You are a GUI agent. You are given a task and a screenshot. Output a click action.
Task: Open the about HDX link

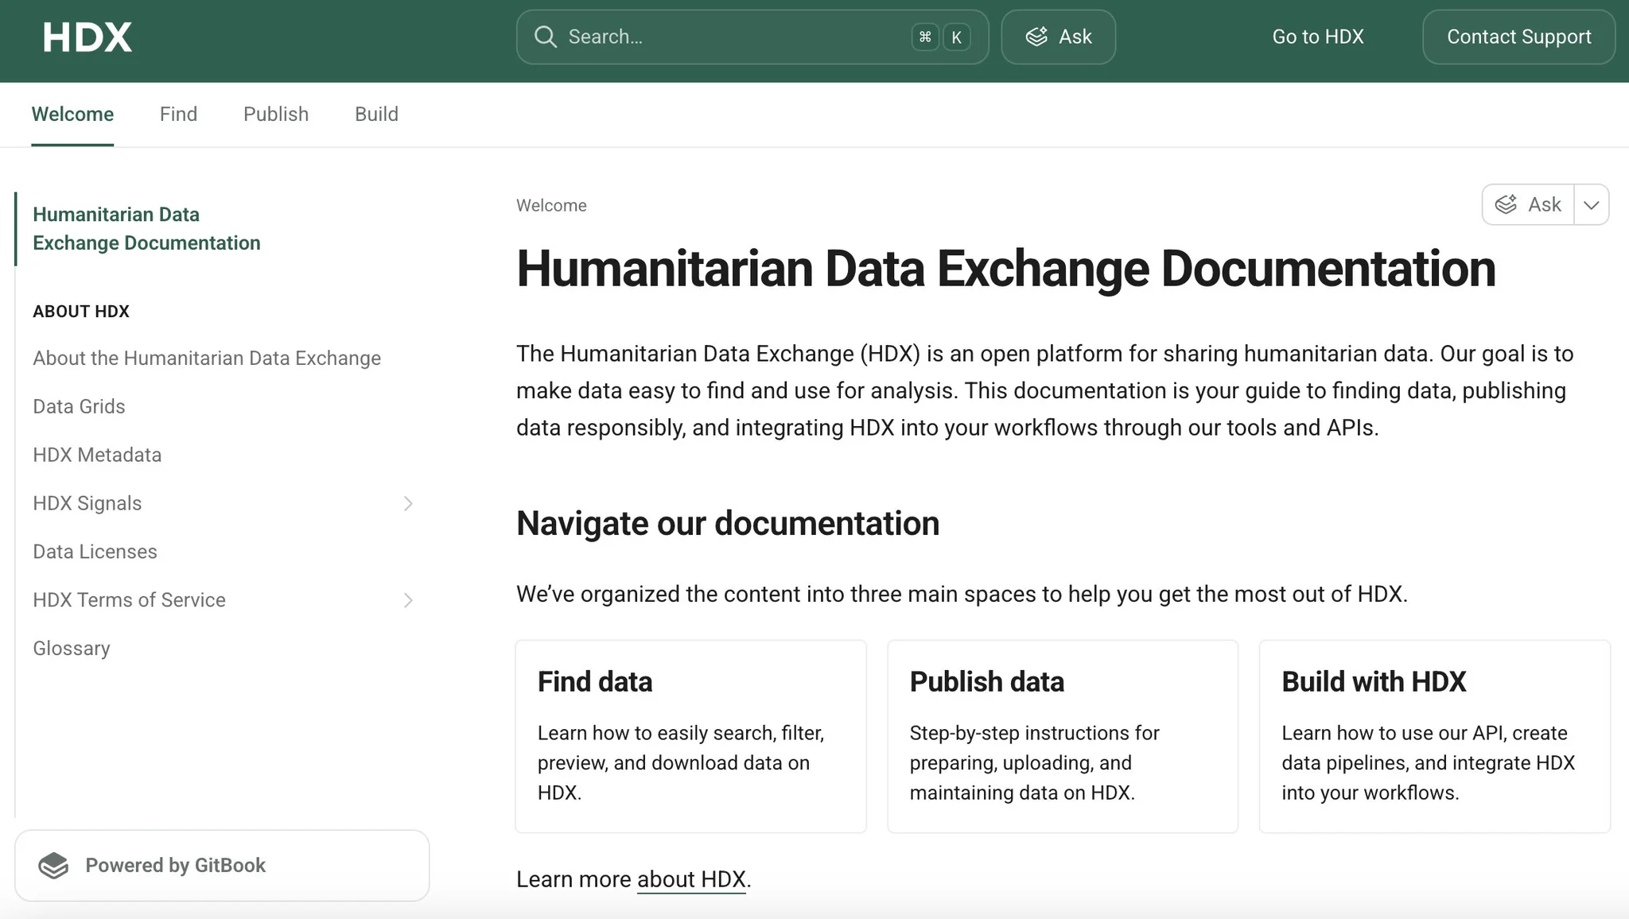(x=691, y=879)
